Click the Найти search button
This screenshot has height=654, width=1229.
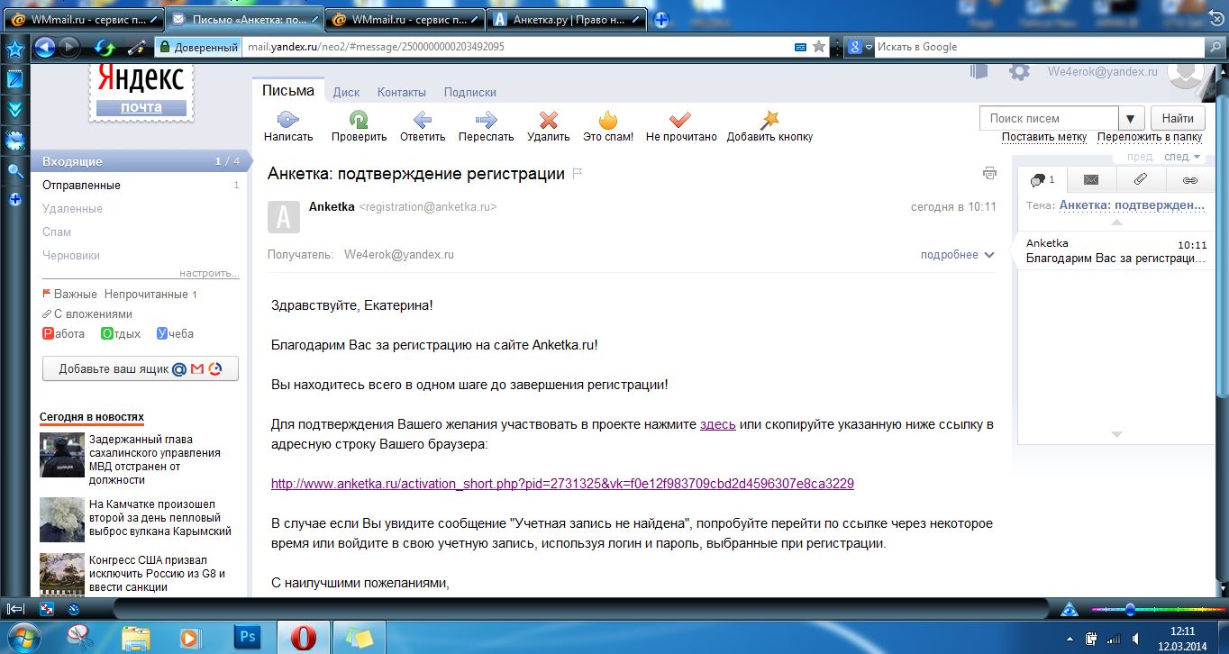(1178, 118)
